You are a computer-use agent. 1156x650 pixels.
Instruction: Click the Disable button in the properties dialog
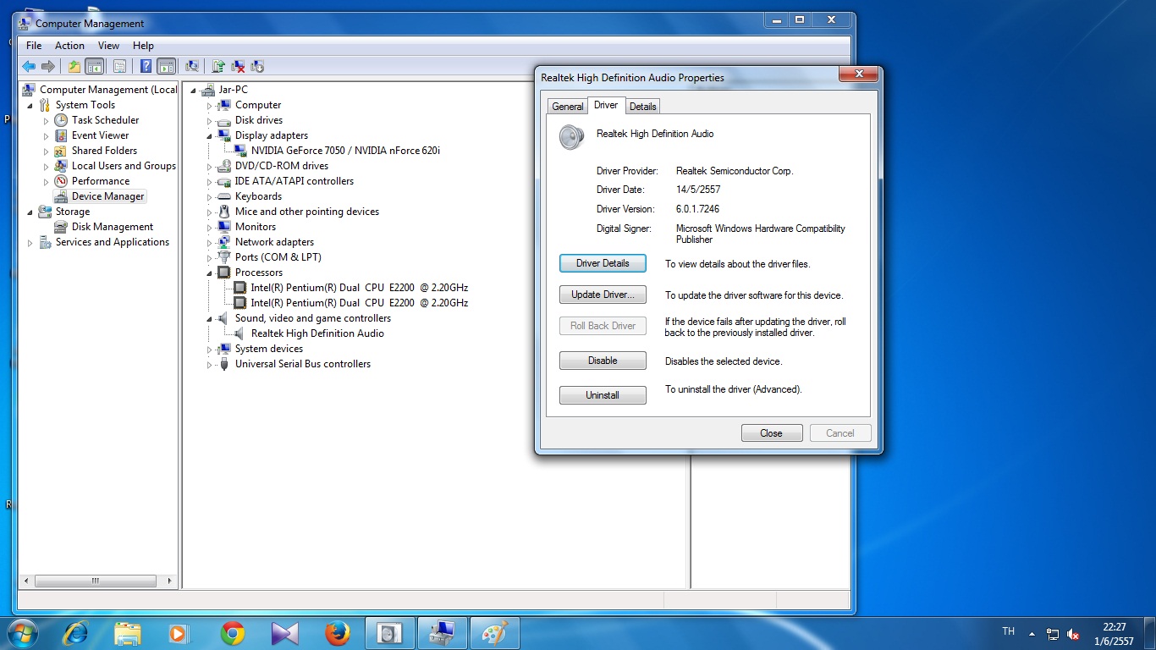603,361
